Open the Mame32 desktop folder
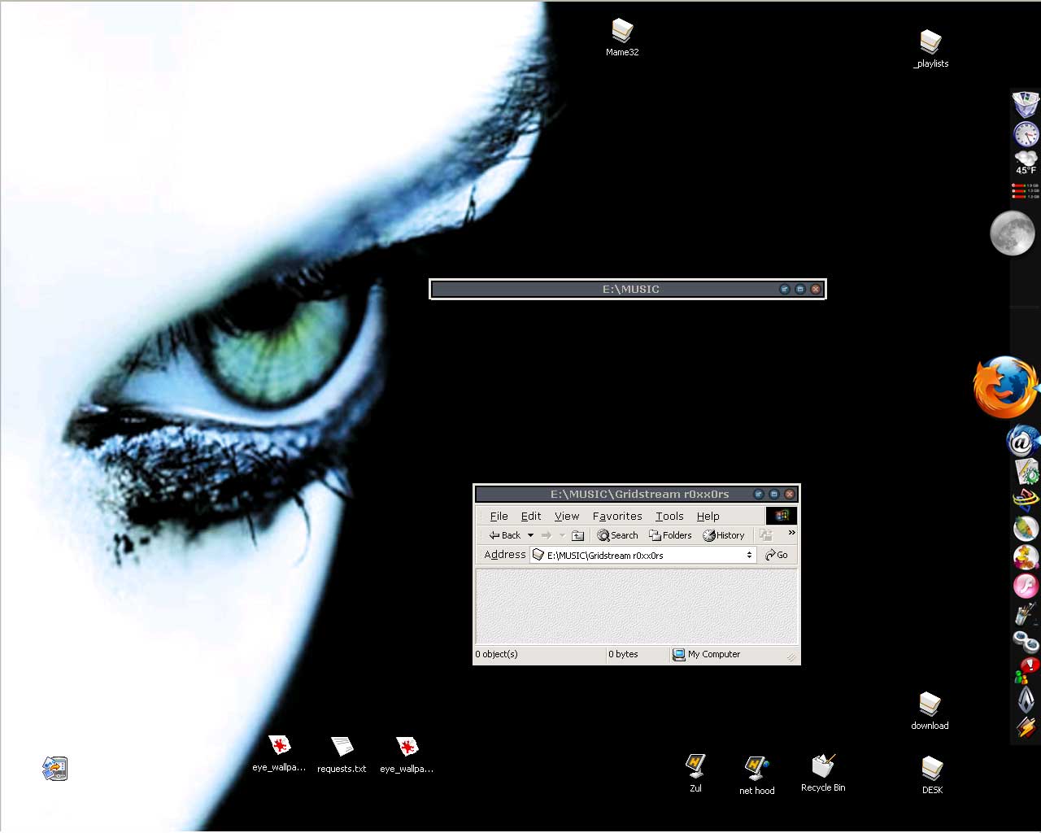Screen dimensions: 1041x833 [622, 37]
